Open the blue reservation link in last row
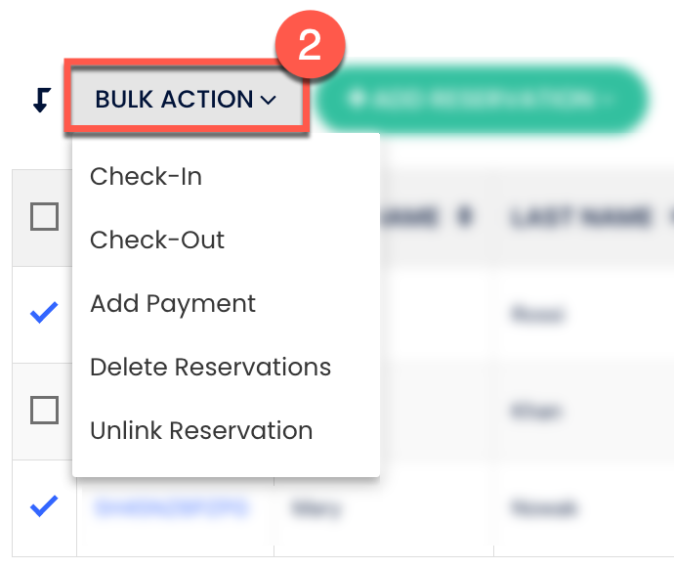Screen dimensions: 674x569 (169, 508)
